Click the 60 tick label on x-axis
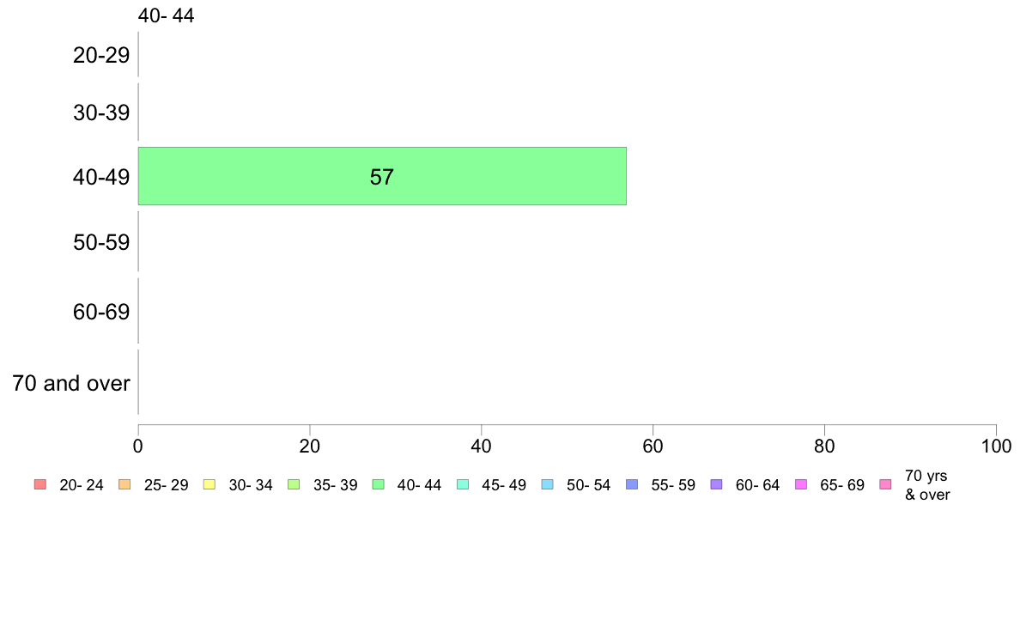This screenshot has width=1020, height=632. 653,446
